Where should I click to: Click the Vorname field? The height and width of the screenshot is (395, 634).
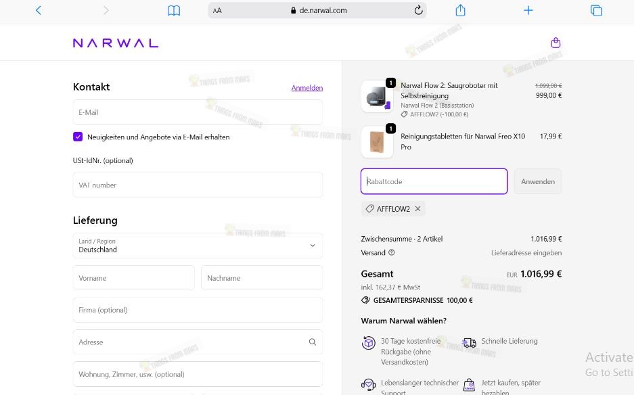pyautogui.click(x=133, y=278)
